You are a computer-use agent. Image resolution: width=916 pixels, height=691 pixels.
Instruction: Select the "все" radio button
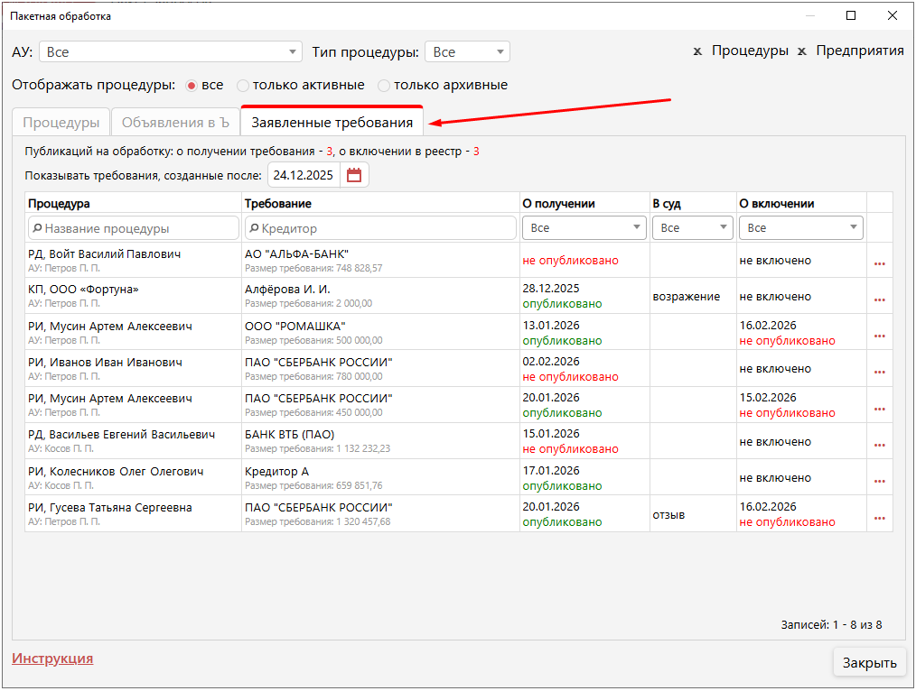click(x=192, y=86)
